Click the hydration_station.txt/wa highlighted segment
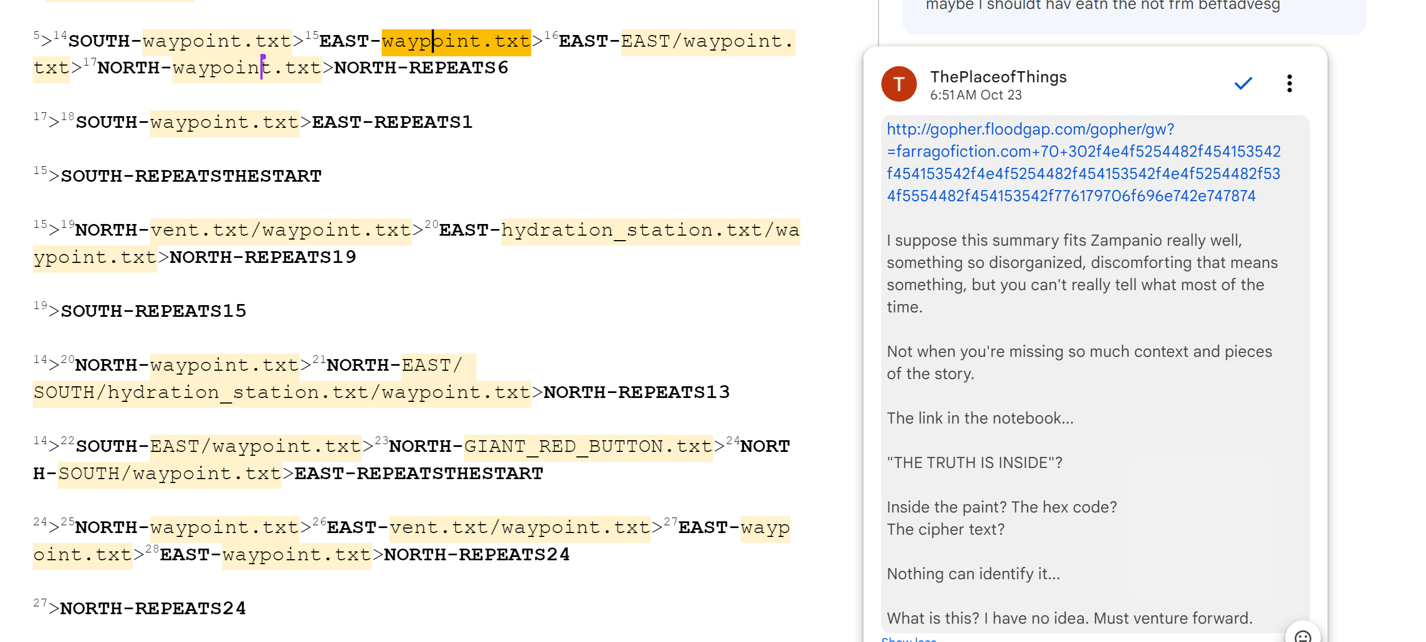 tap(650, 231)
